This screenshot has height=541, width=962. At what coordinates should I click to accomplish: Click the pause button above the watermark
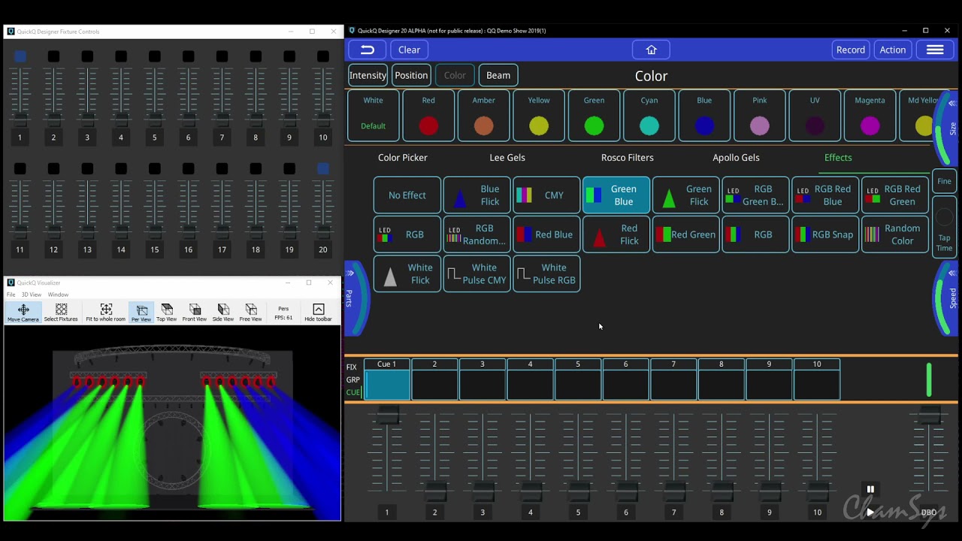870,489
